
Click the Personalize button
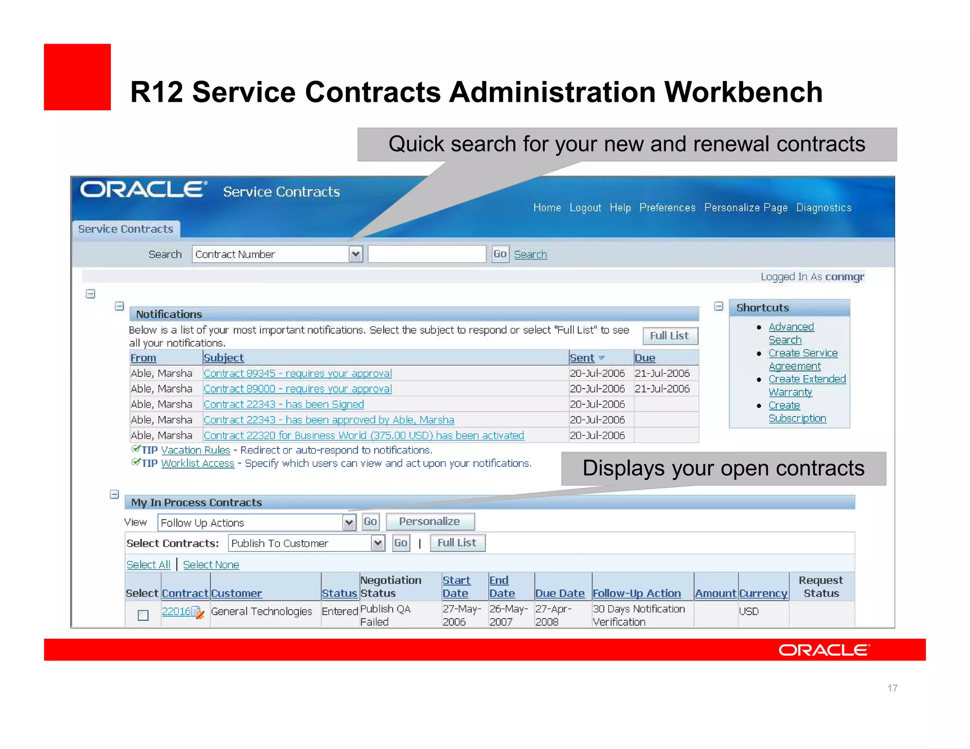click(x=430, y=522)
